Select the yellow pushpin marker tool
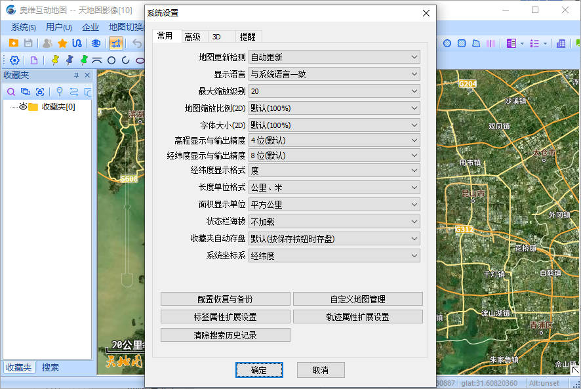 (54, 60)
